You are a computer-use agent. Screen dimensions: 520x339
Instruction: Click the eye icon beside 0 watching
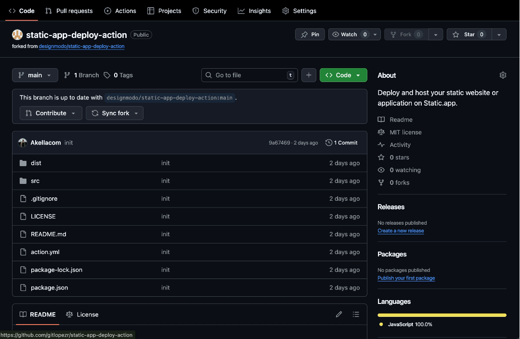tap(381, 169)
